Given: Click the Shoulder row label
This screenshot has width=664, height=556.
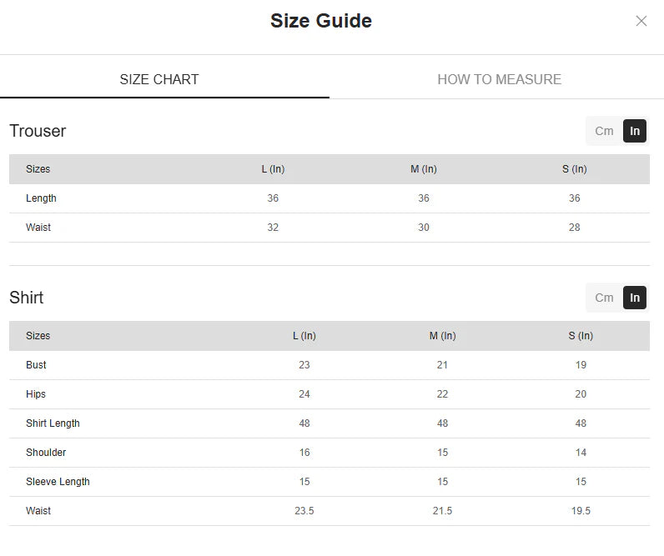Looking at the screenshot, I should [46, 453].
